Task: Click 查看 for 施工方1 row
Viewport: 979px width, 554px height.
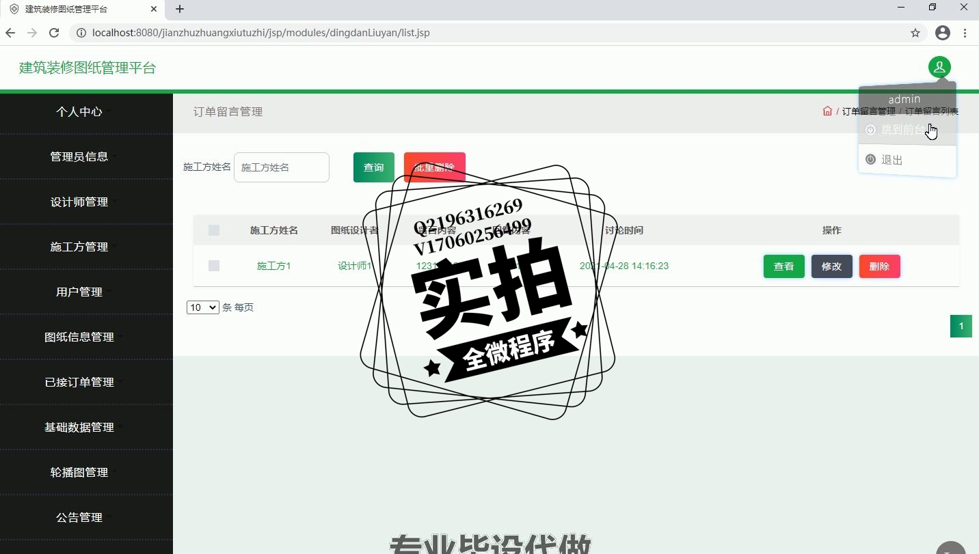Action: 784,266
